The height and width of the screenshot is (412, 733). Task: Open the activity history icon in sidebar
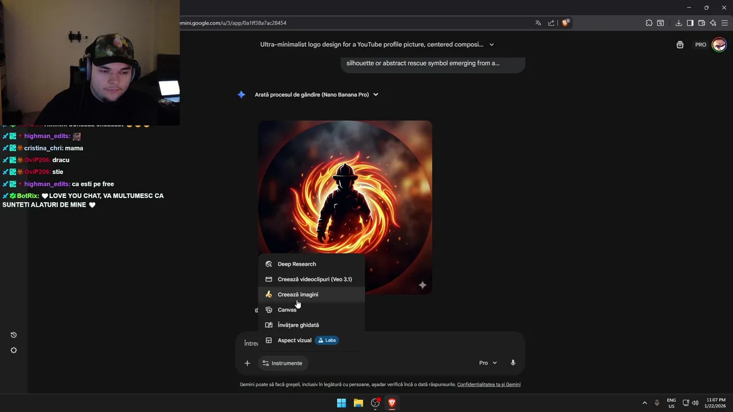[x=14, y=335]
